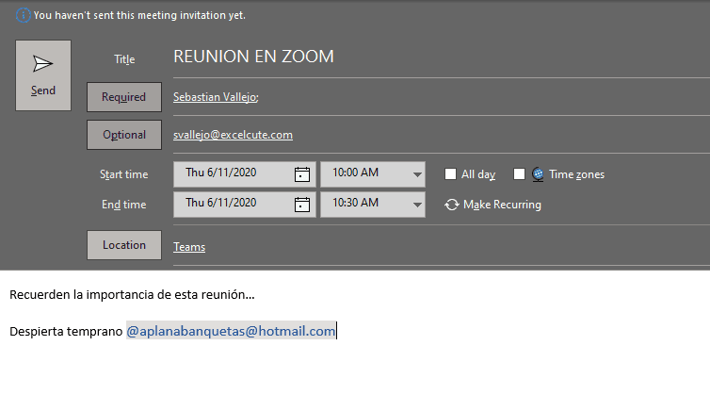Click the Time zones globe icon
This screenshot has height=395, width=710.
pyautogui.click(x=538, y=174)
